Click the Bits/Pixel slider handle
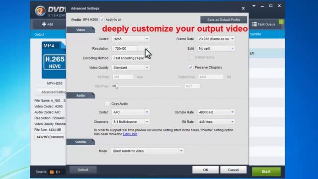 117,86
